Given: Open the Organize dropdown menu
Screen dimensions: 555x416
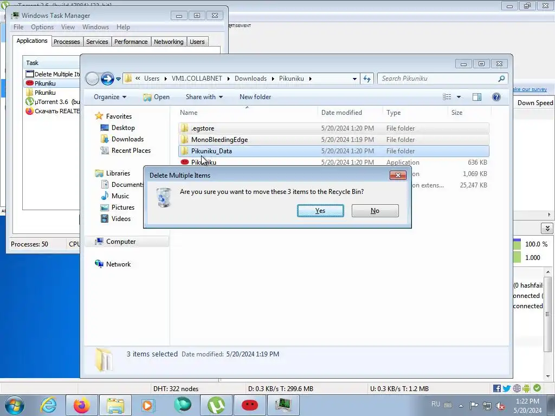Looking at the screenshot, I should coord(110,97).
